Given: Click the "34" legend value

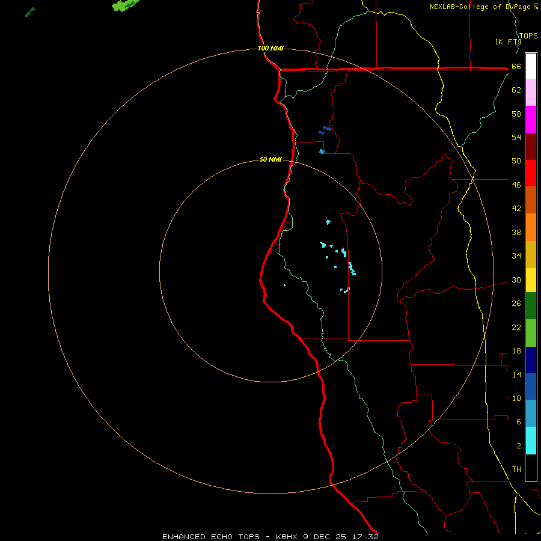Looking at the screenshot, I should coord(516,256).
